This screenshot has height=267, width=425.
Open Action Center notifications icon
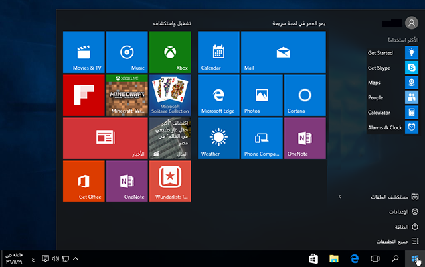(46, 259)
